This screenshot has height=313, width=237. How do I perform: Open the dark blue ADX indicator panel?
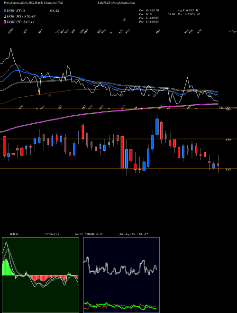pyautogui.click(x=121, y=275)
